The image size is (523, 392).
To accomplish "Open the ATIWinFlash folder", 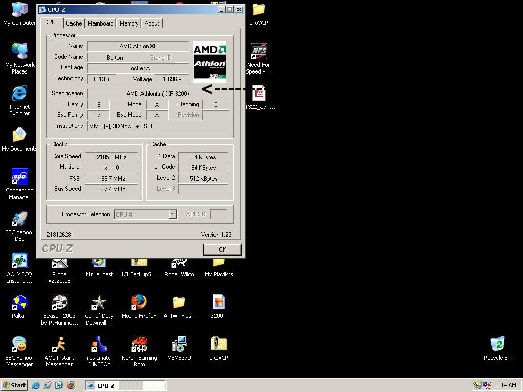I will tap(179, 303).
